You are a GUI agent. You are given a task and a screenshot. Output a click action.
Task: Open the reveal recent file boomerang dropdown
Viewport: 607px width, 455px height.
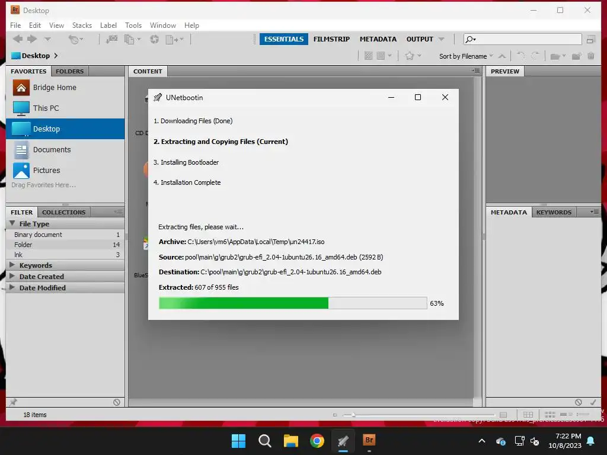tap(75, 39)
